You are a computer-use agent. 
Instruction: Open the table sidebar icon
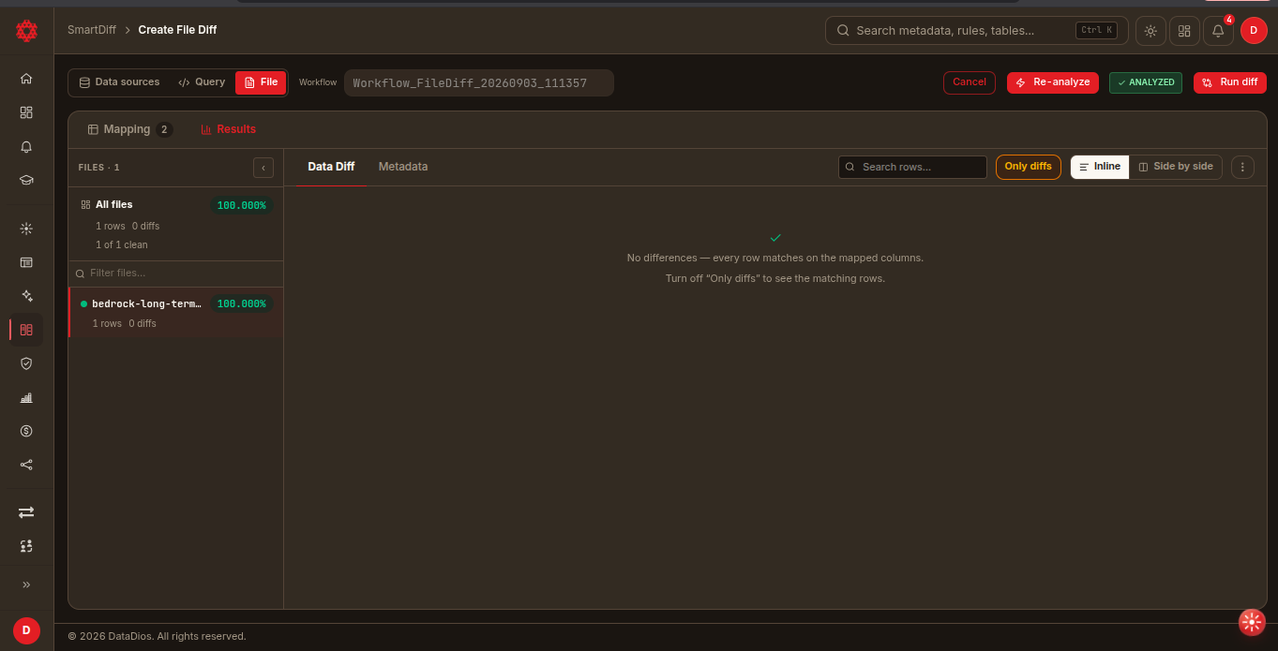point(26,262)
